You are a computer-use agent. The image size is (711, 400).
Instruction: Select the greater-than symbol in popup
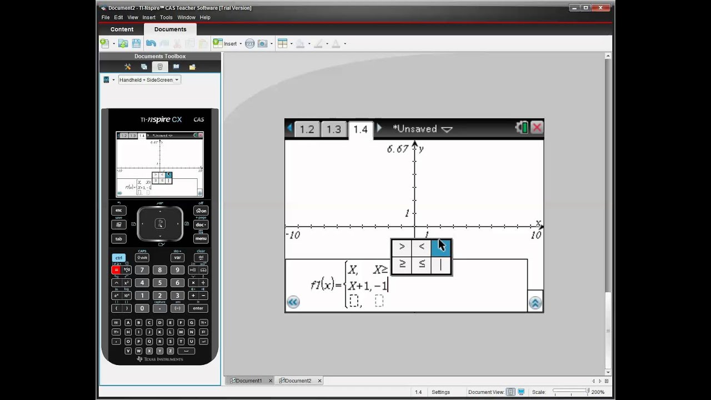(x=402, y=247)
